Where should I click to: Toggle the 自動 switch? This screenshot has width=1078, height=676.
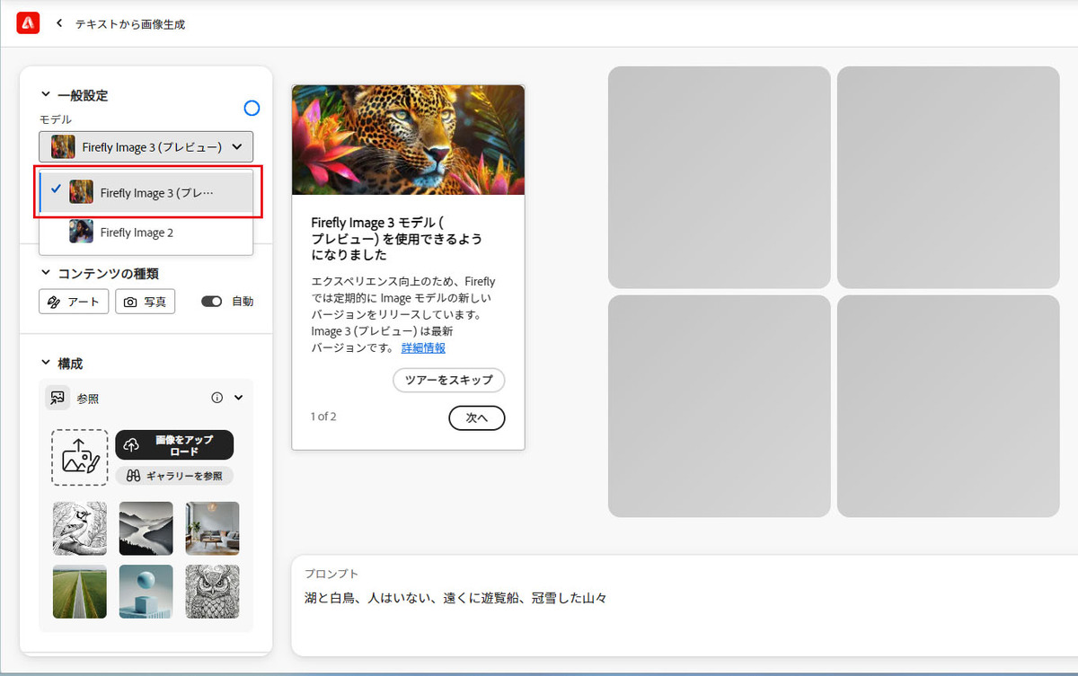click(x=212, y=302)
